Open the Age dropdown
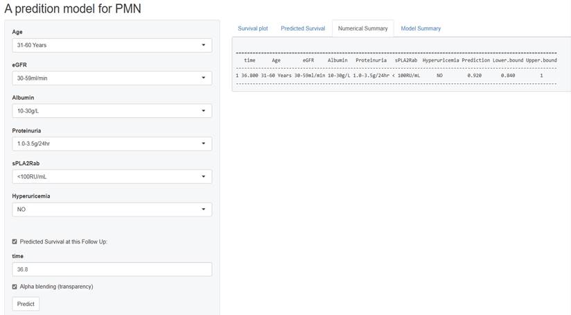Viewport: 571px width, 315px height. coord(112,45)
